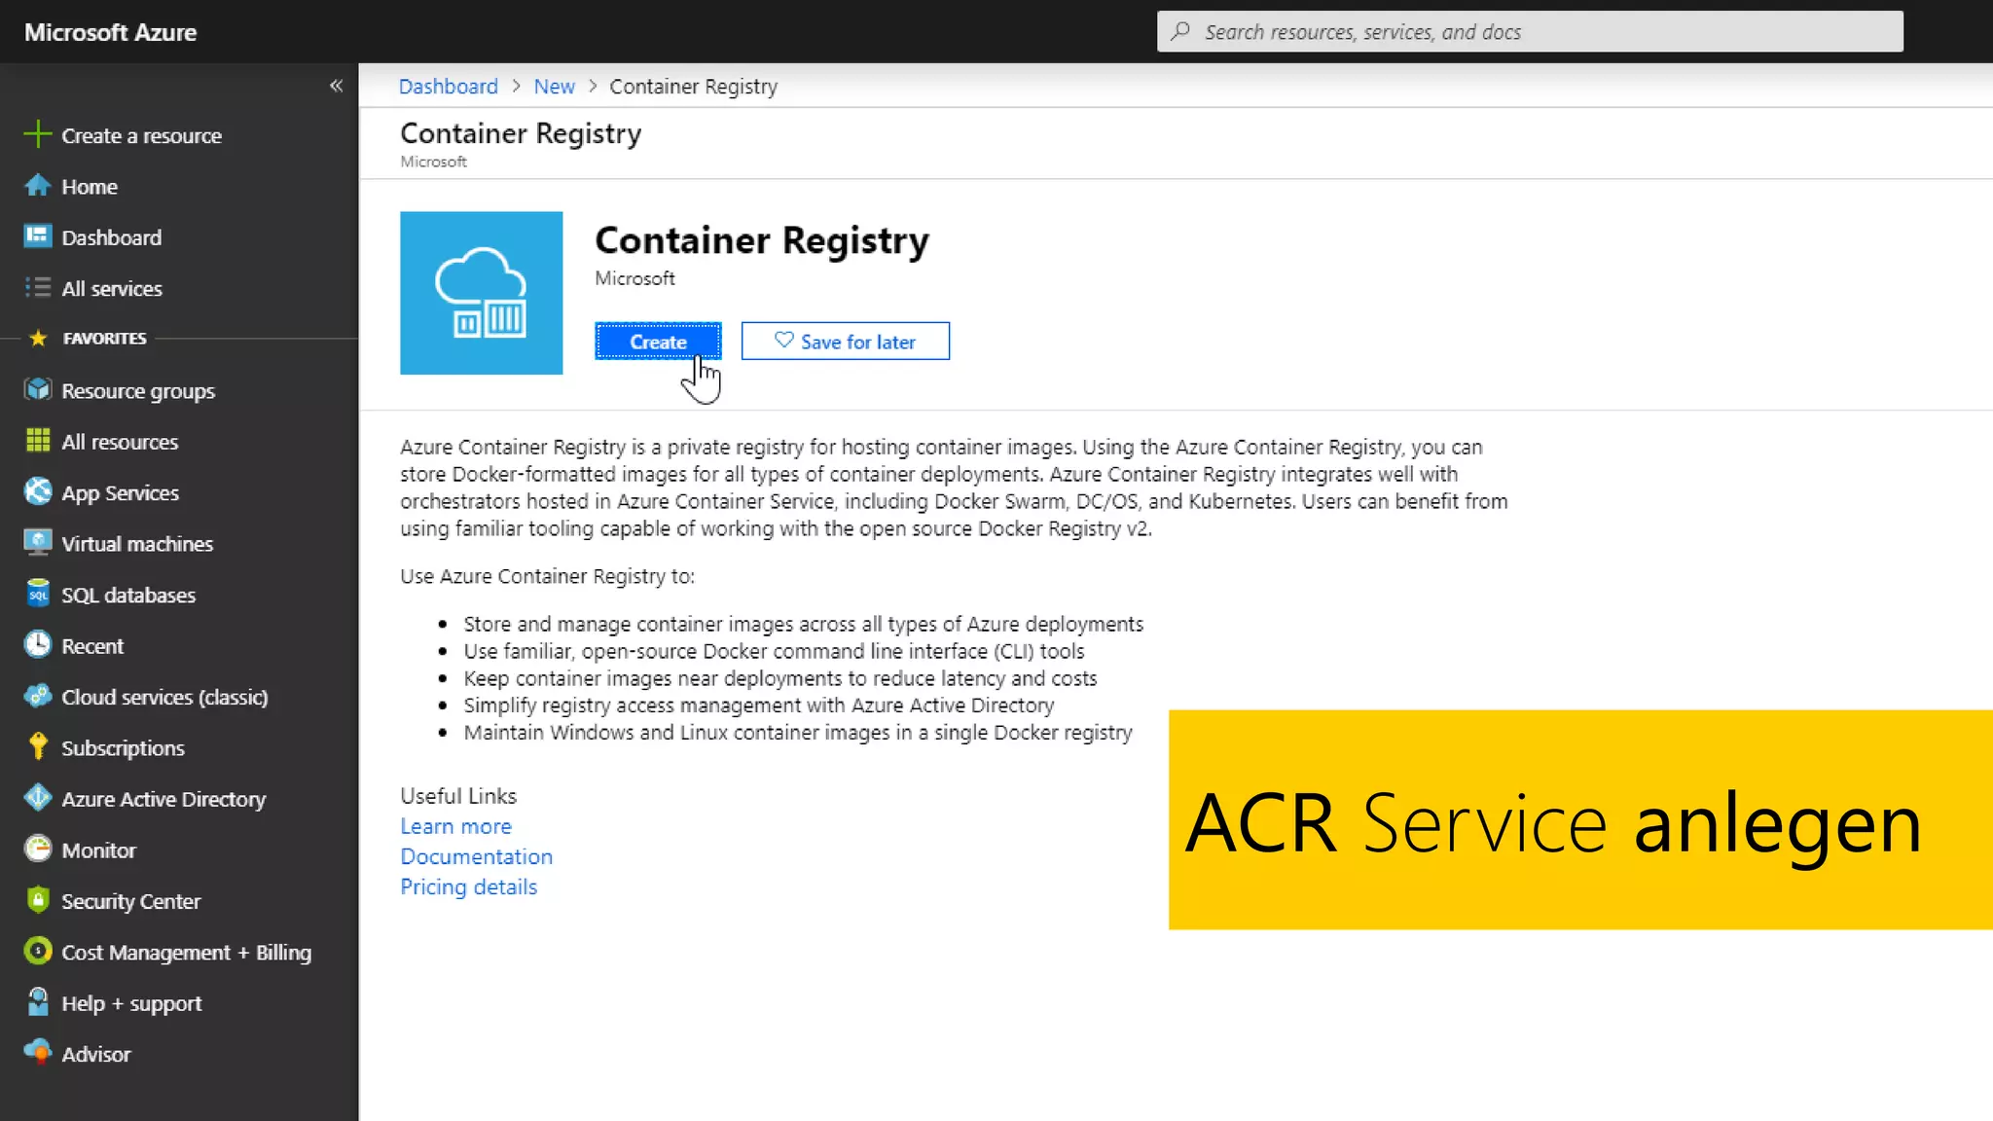
Task: Open Advisor sidebar label
Action: pyautogui.click(x=95, y=1054)
